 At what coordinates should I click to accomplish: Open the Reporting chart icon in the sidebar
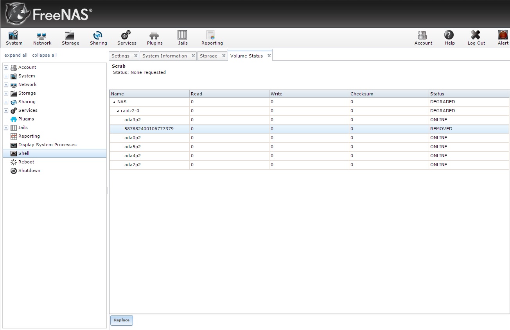pyautogui.click(x=14, y=136)
